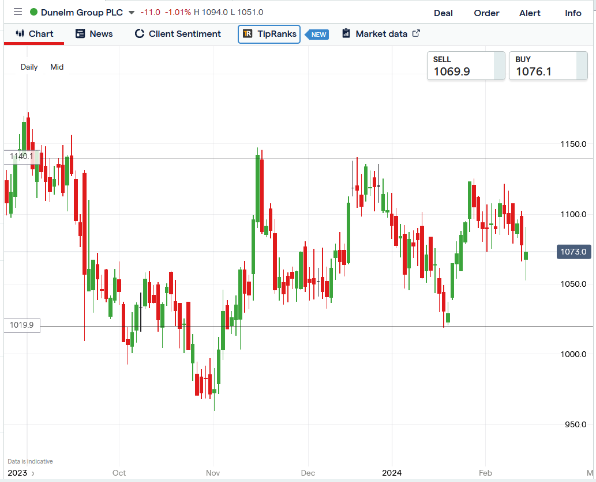Click the 2024 date axis label
The height and width of the screenshot is (482, 596).
coord(392,473)
